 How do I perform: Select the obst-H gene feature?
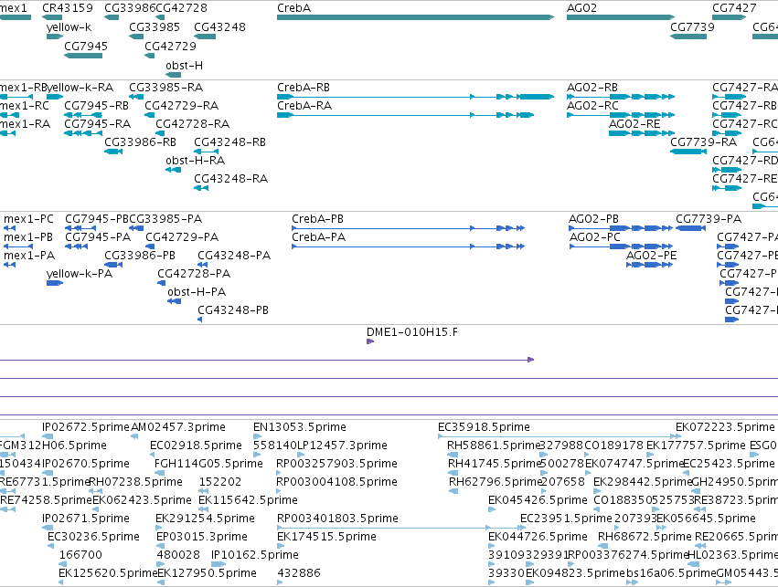[x=174, y=75]
